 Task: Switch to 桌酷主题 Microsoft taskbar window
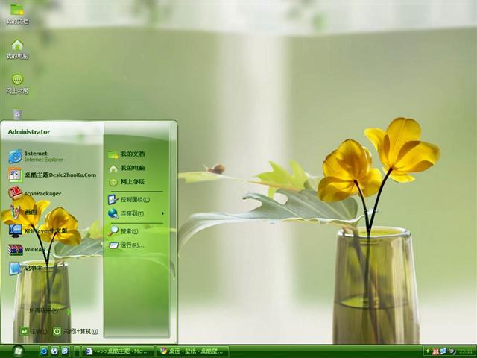coord(118,351)
